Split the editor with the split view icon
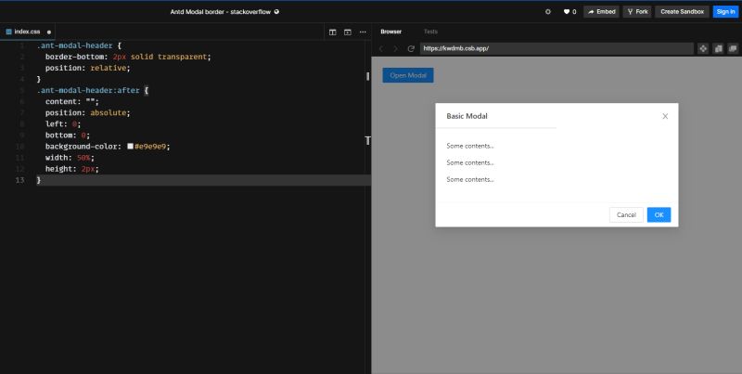The height and width of the screenshot is (374, 742). [333, 32]
